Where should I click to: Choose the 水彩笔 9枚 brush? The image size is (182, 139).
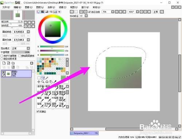click(x=48, y=93)
